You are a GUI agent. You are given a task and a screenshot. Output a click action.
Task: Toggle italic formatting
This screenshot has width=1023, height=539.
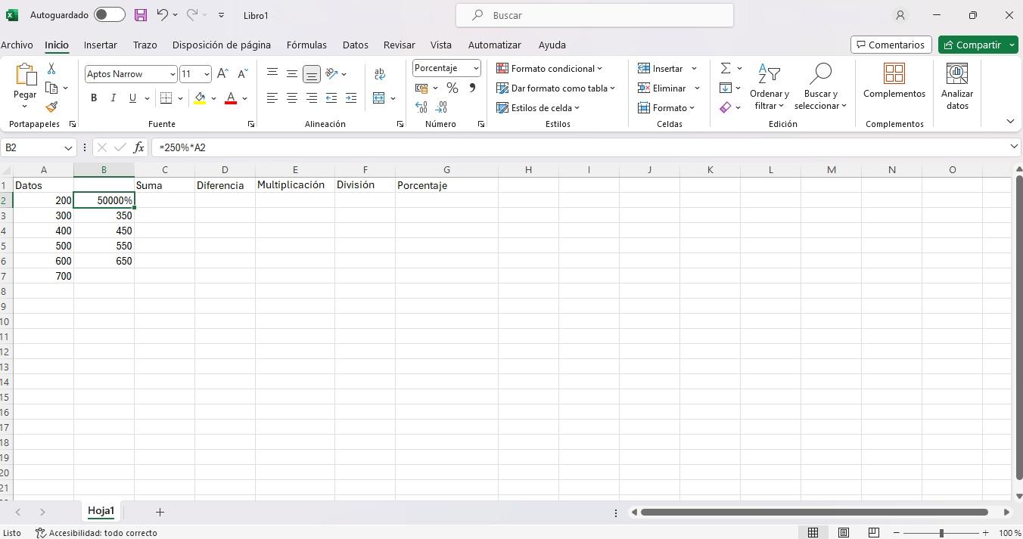click(113, 98)
